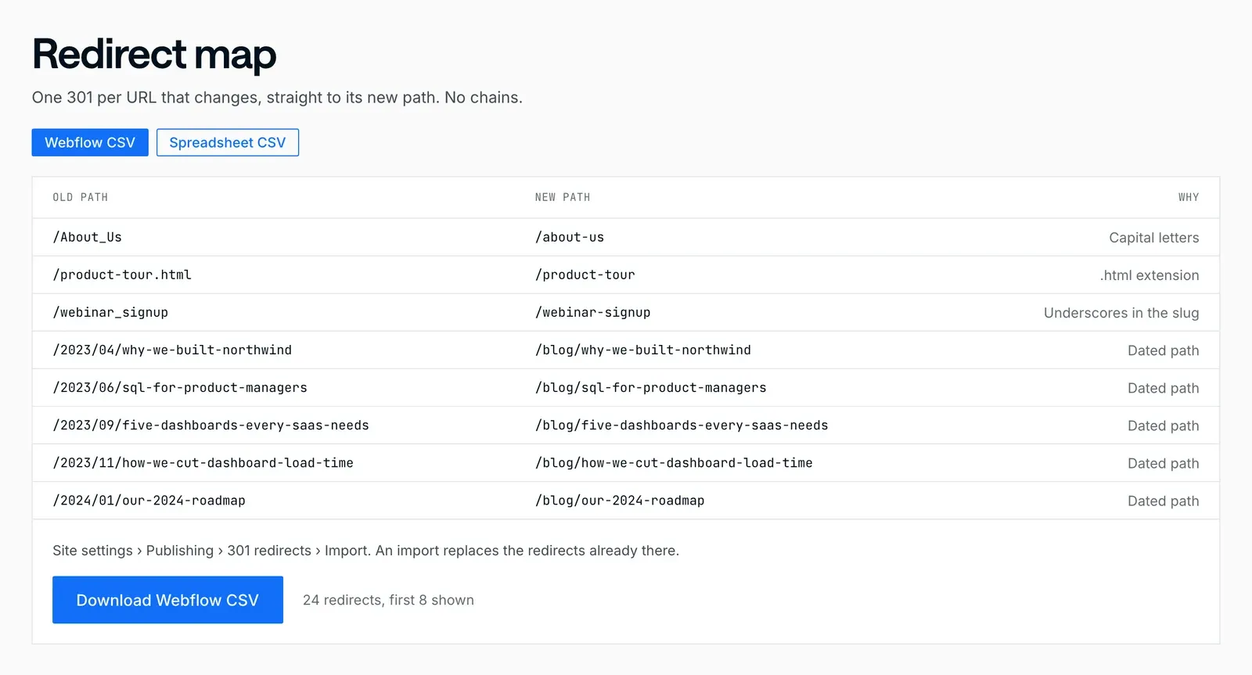Click the Download Webflow CSV button
This screenshot has width=1252, height=675.
[x=167, y=600]
